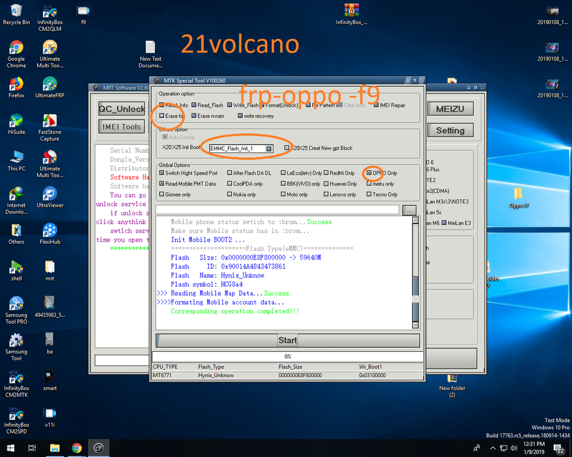
Task: Enable the Read_Flash checkbox
Action: [x=194, y=105]
